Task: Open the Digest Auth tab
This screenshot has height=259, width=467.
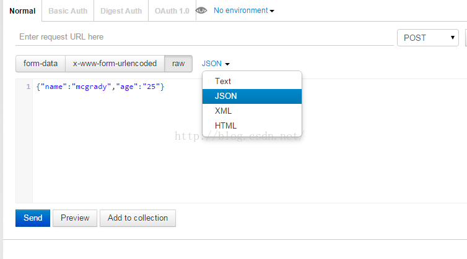Action: pos(121,11)
